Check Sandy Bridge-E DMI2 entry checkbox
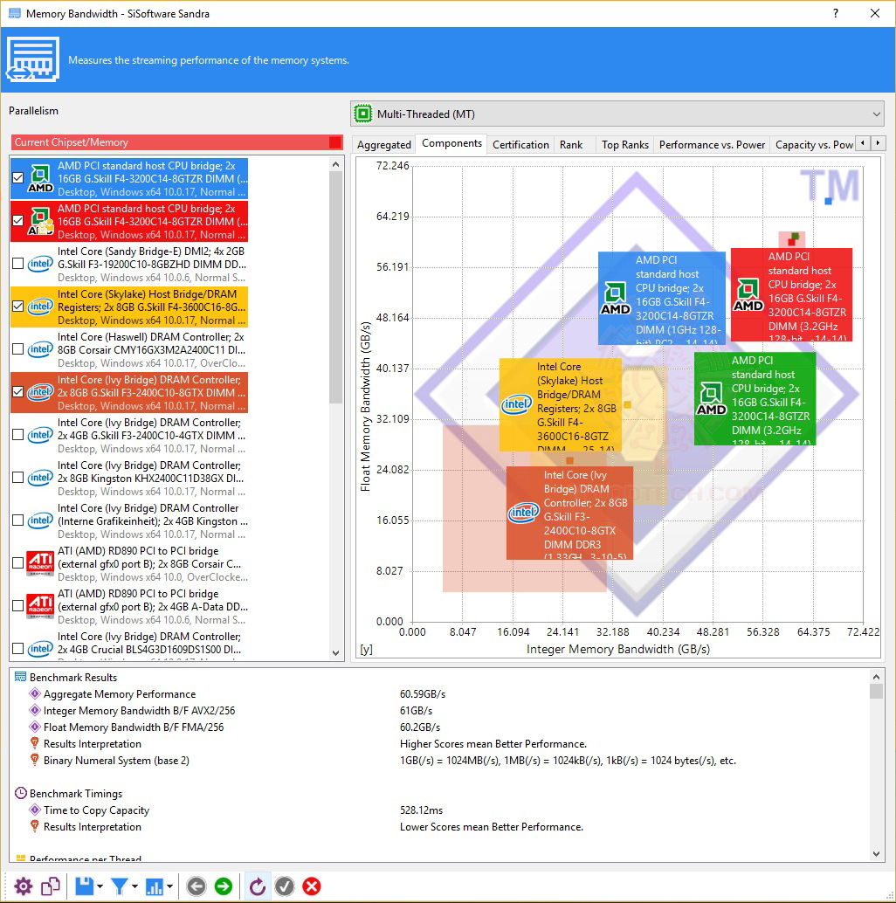This screenshot has height=903, width=896. pos(17,264)
